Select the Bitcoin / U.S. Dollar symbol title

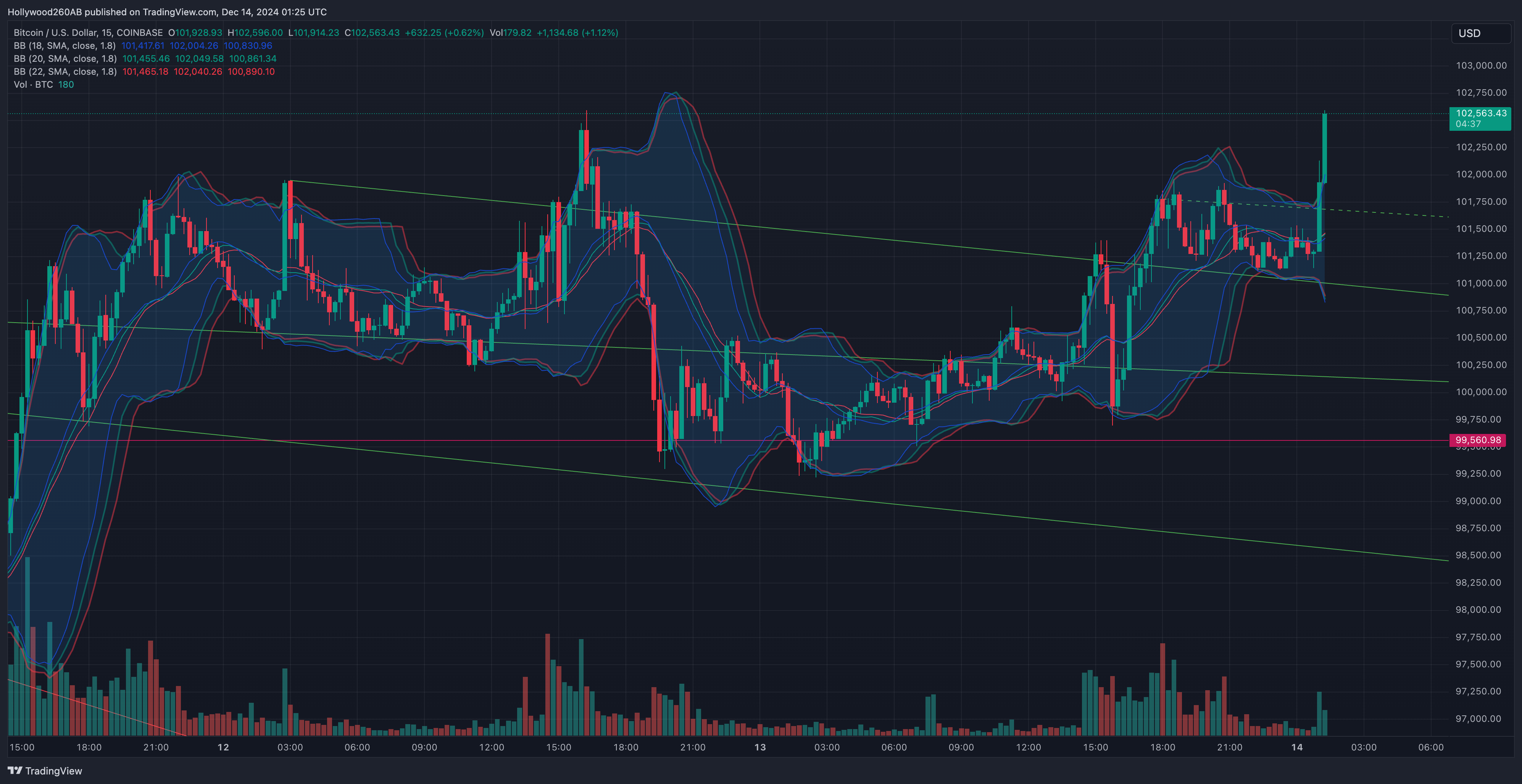(x=88, y=32)
